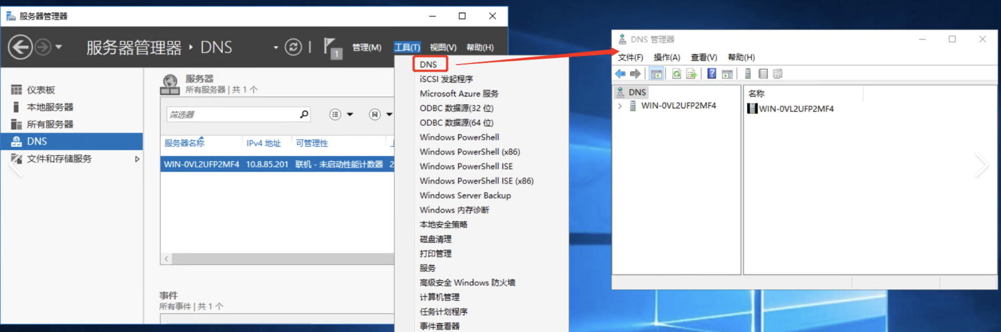Choose Windows PowerShell ISE menu entry

[x=466, y=166]
